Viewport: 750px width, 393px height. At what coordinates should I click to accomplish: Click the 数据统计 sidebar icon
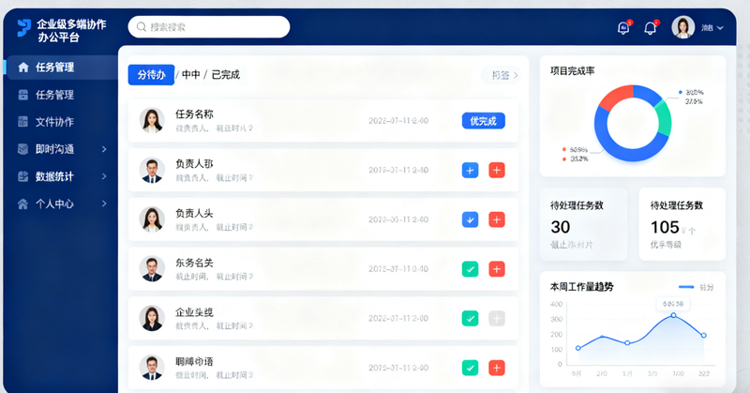(x=22, y=176)
